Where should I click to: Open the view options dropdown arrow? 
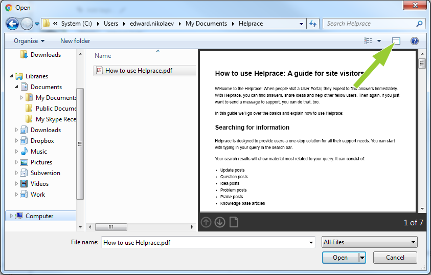[379, 41]
